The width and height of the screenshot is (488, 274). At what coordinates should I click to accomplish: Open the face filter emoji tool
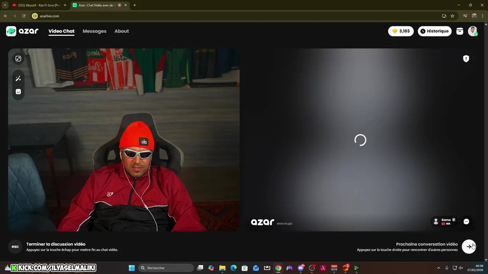pos(18,92)
